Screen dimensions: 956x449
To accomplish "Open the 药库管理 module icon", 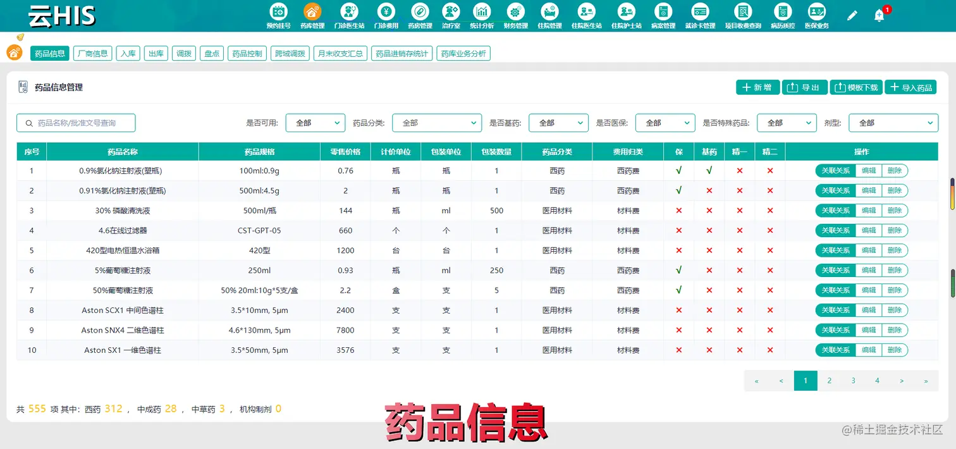I will click(x=312, y=11).
